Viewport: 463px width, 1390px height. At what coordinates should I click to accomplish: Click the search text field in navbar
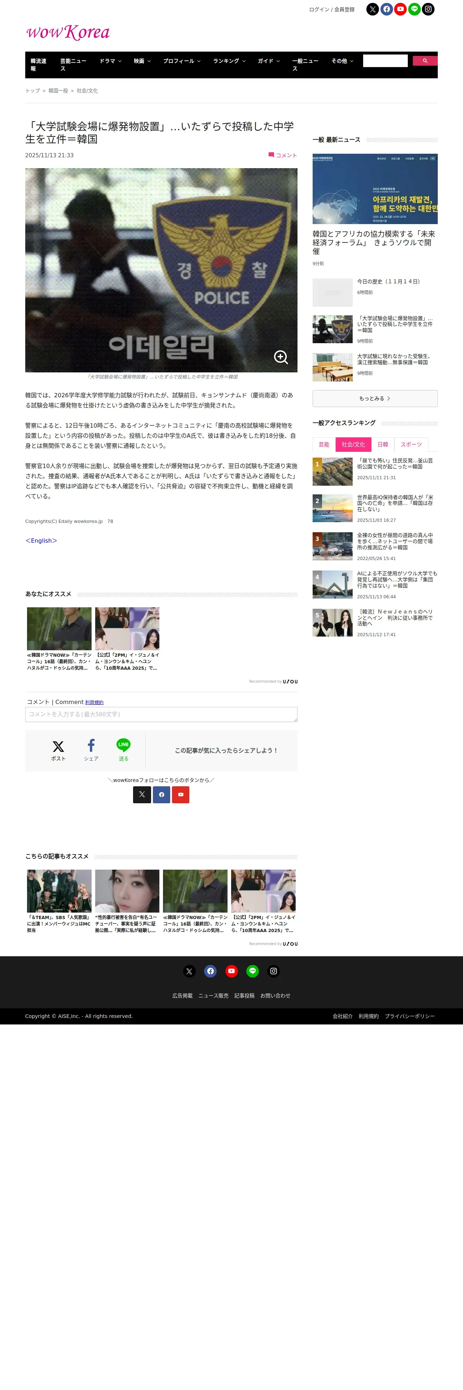(x=385, y=61)
